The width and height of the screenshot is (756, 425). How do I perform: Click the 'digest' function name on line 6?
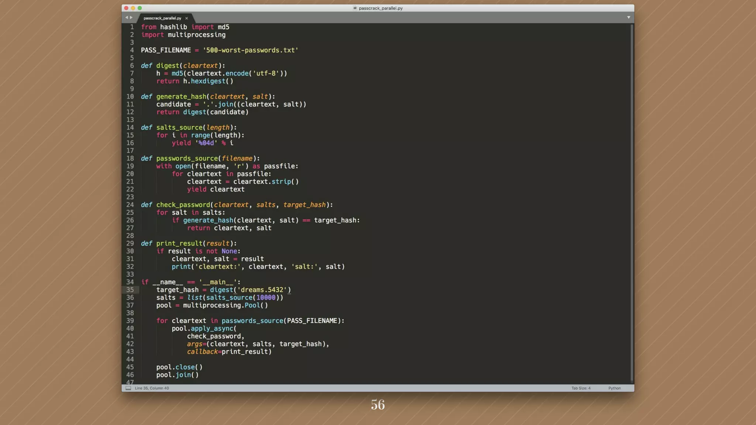[168, 66]
